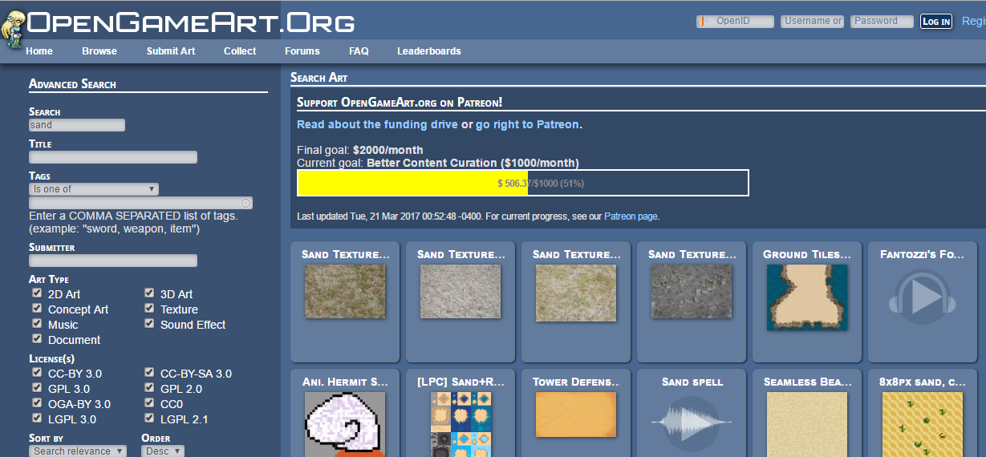The width and height of the screenshot is (986, 457).
Task: Uncheck the Document checkbox
Action: (37, 339)
